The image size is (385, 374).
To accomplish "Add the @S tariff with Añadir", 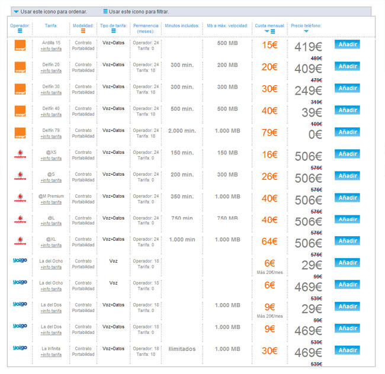I will click(x=347, y=176).
